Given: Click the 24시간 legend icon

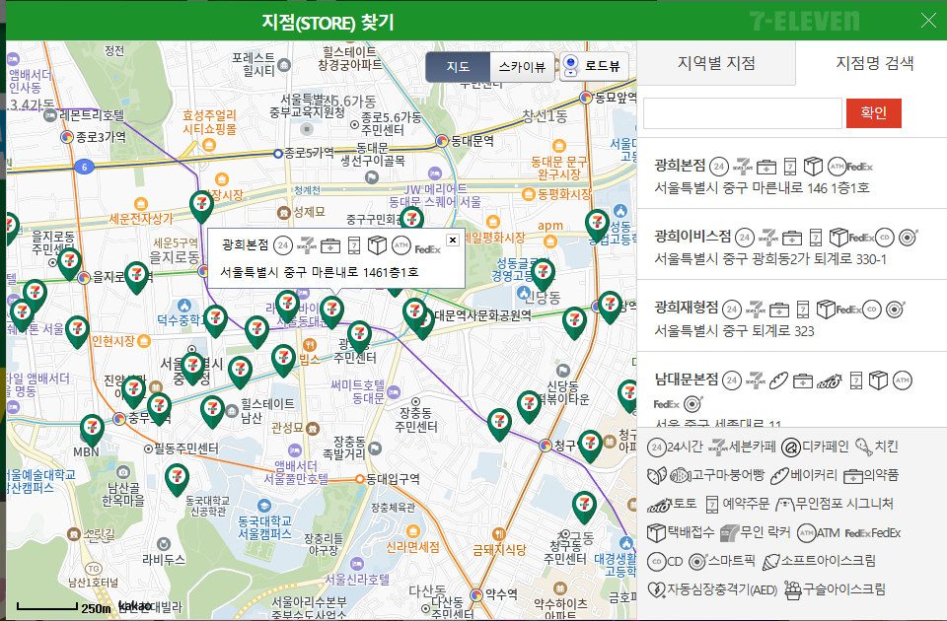Looking at the screenshot, I should click(x=657, y=448).
